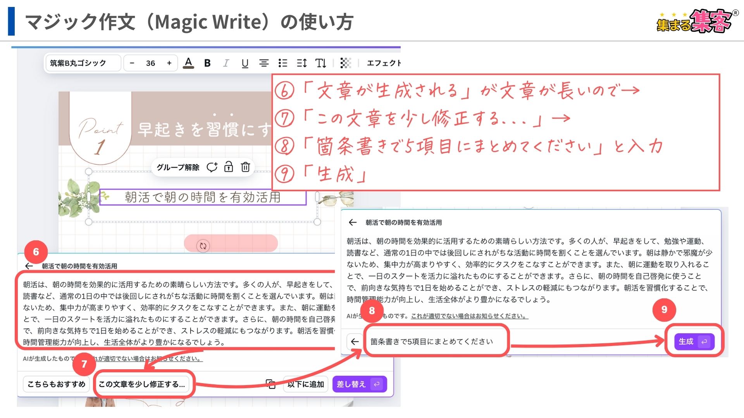
Task: Select heading text 早起きを習慣にす
Action: (205, 130)
